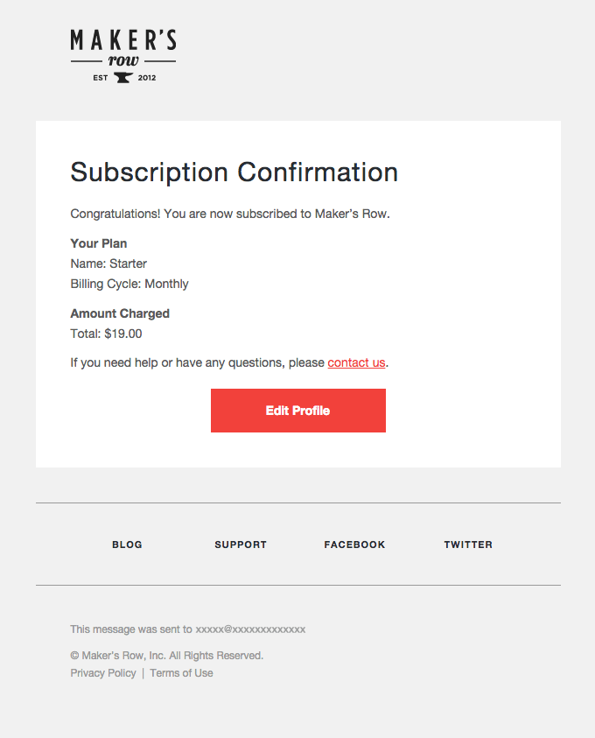The width and height of the screenshot is (595, 738).
Task: Click the Congratulations subscribed message text
Action: 229,214
